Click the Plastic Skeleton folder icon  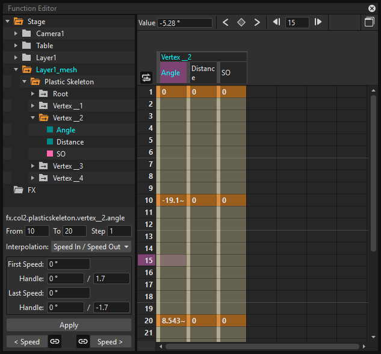click(x=36, y=82)
